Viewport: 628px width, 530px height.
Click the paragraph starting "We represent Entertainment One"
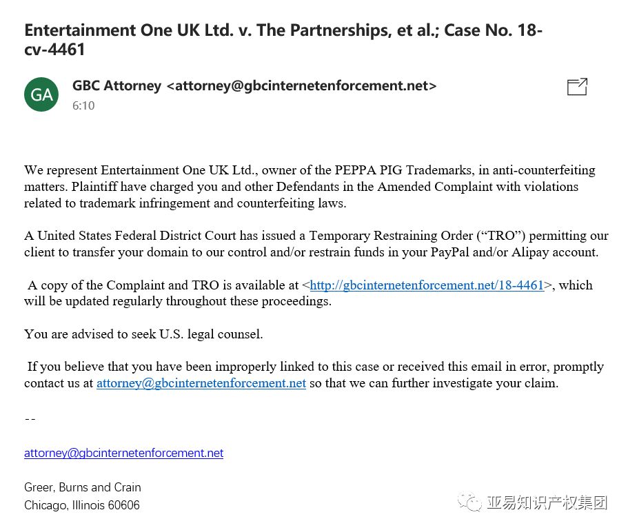(310, 187)
